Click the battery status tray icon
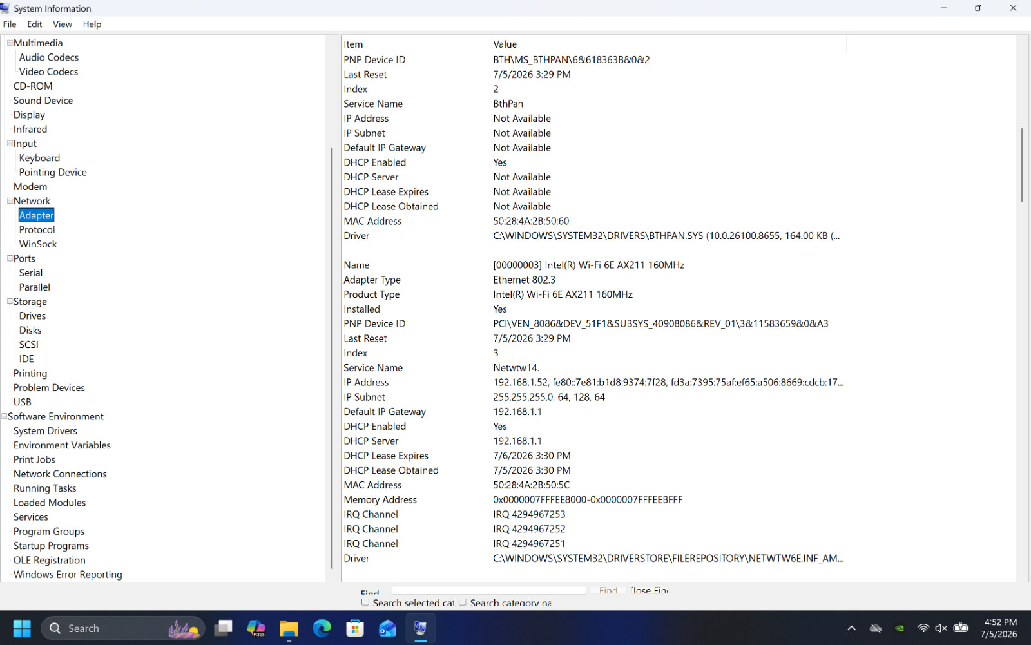 click(x=961, y=628)
